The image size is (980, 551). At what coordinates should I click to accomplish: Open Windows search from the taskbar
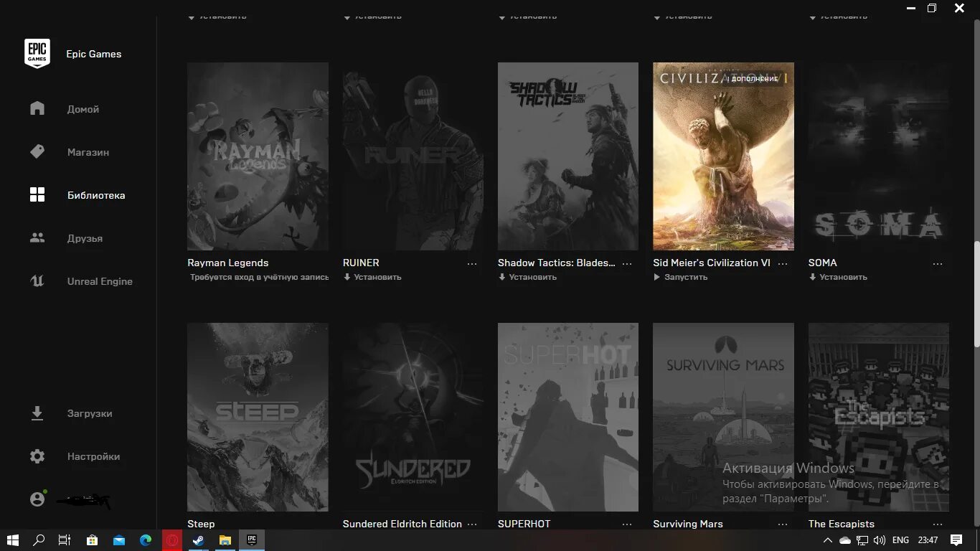pyautogui.click(x=39, y=540)
